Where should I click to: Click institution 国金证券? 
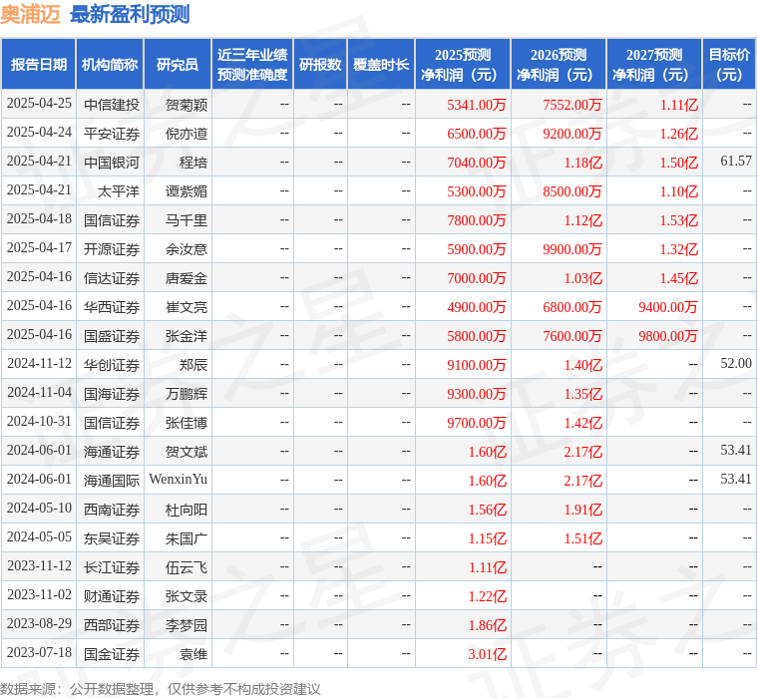(112, 655)
